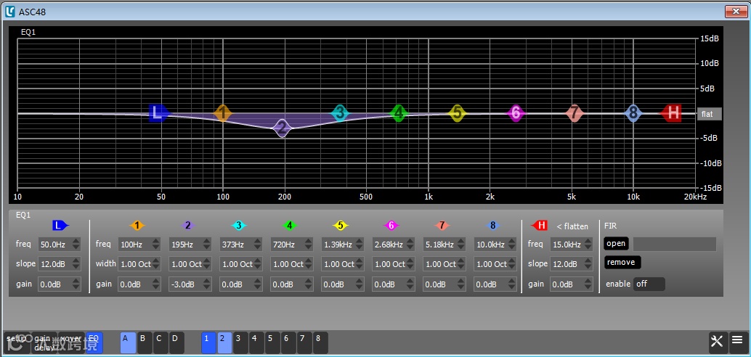Switch to the EQ tab
Viewport: 751px width, 357px height.
94,342
